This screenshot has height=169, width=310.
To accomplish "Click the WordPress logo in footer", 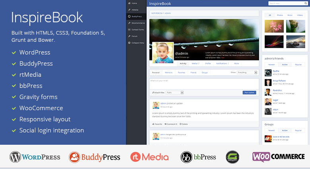I will (x=35, y=157).
